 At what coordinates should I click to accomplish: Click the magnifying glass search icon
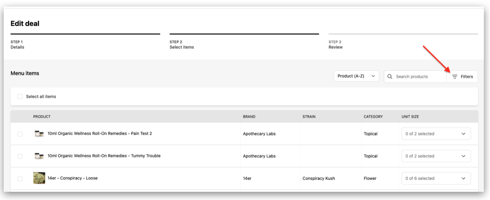[390, 77]
